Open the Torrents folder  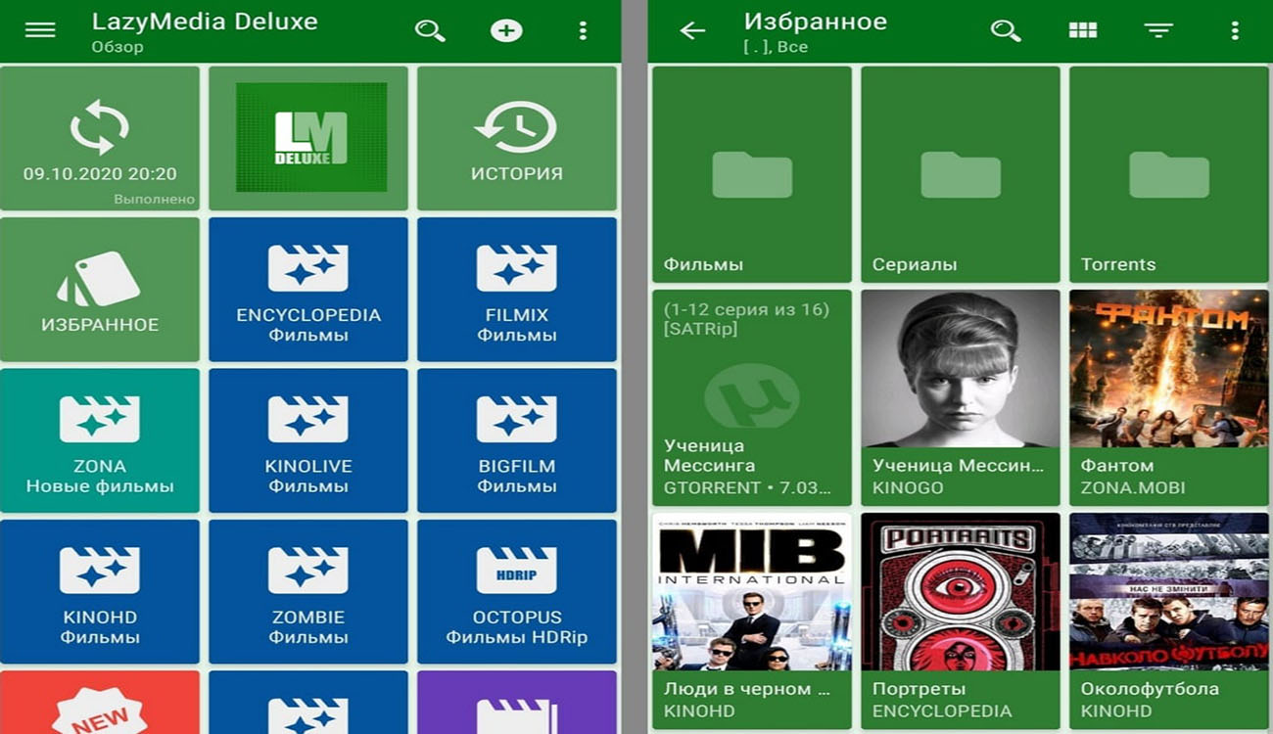[1169, 174]
